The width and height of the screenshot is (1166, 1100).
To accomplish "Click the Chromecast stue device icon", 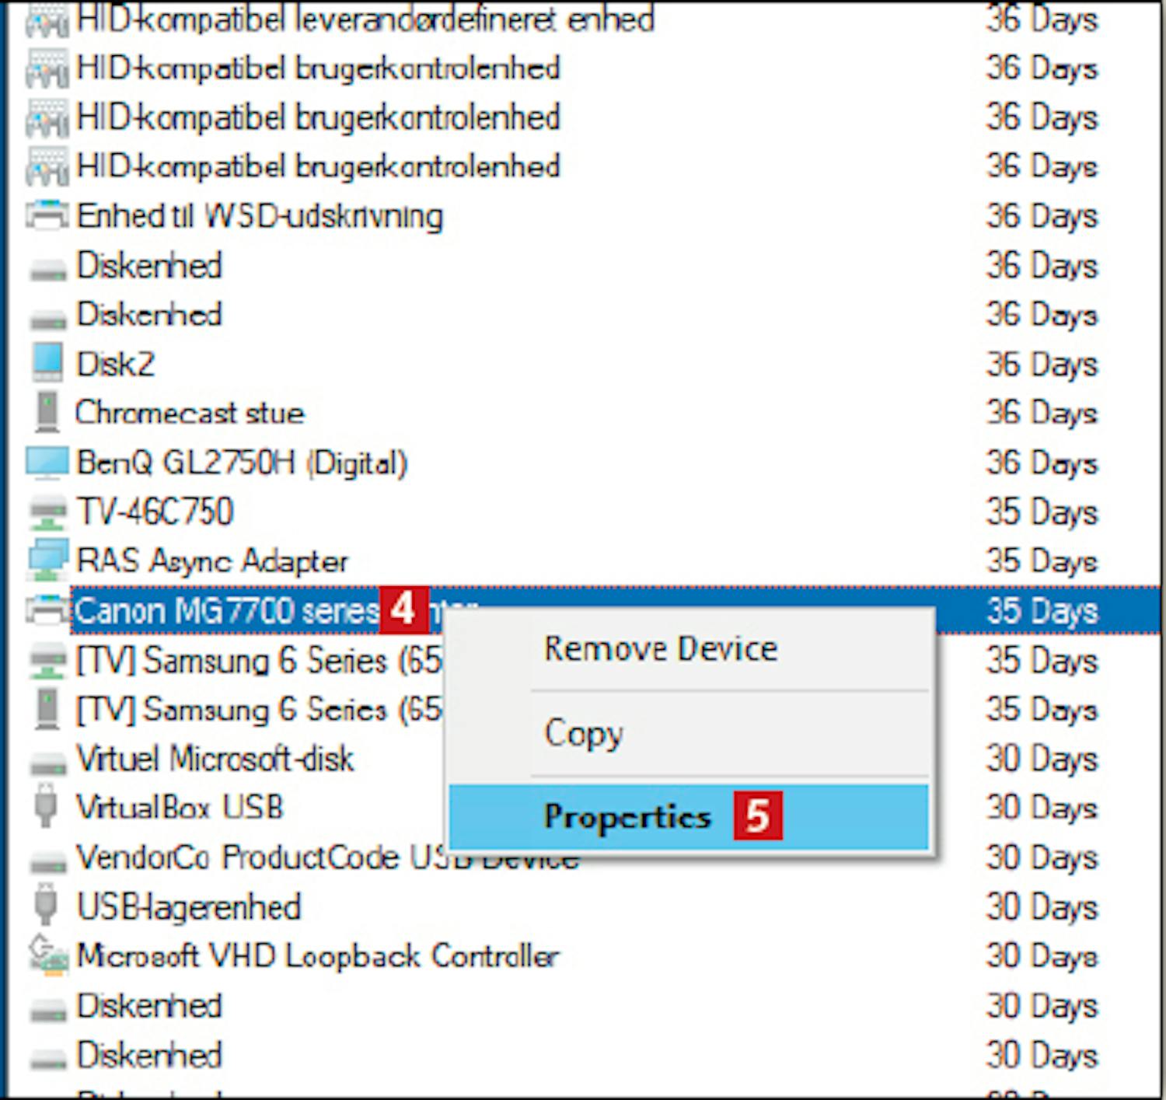I will [47, 413].
